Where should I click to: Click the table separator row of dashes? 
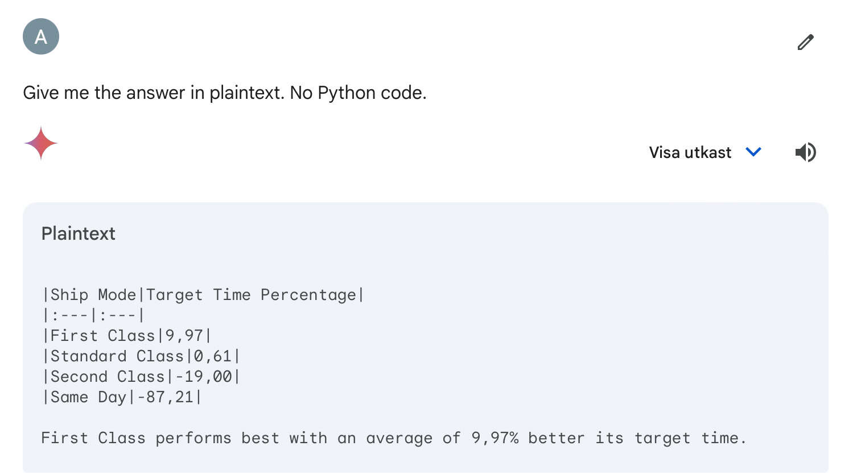pos(93,315)
